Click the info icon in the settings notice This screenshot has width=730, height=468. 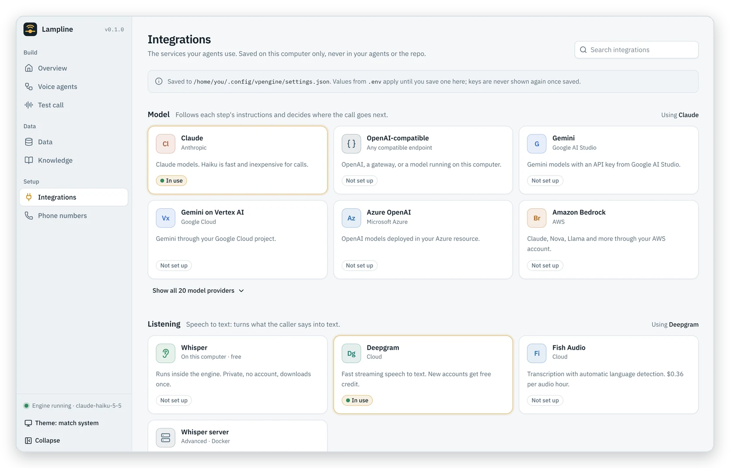(159, 81)
